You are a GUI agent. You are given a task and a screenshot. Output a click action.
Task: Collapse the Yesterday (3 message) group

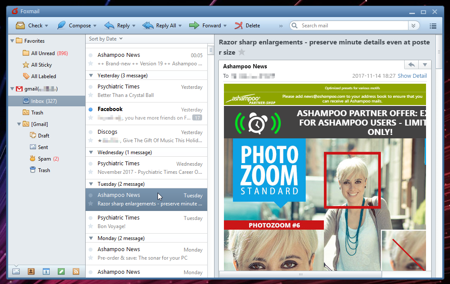point(91,76)
